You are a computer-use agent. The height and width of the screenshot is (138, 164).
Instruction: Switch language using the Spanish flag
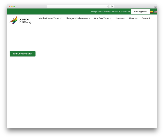(152, 12)
